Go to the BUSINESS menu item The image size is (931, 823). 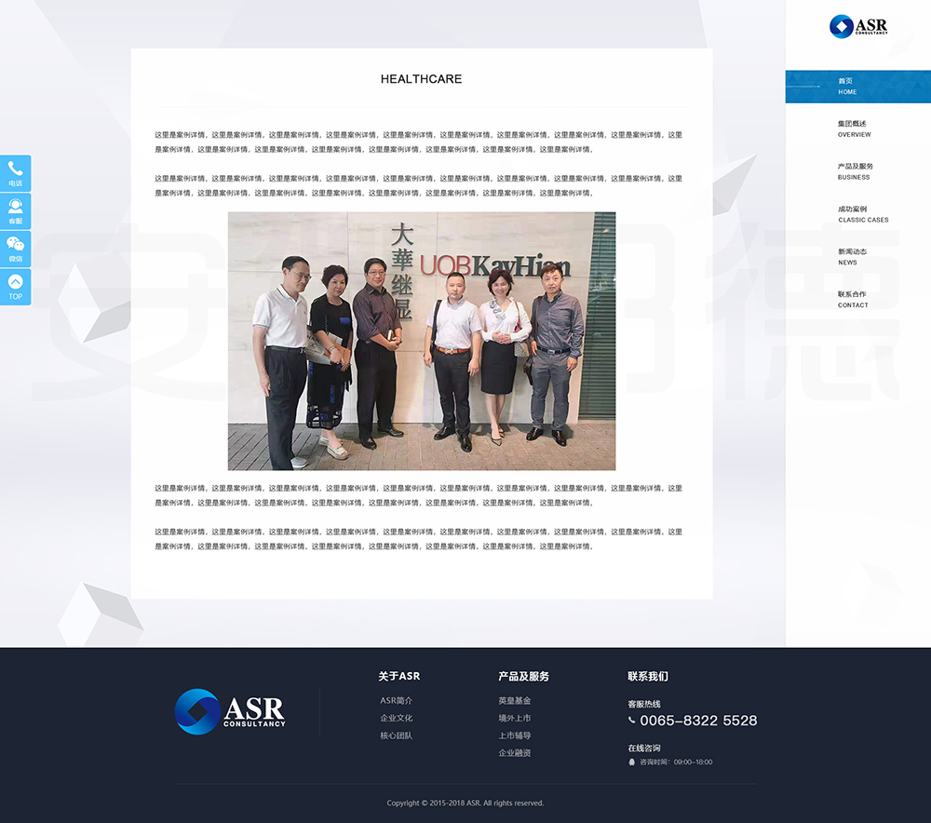click(854, 171)
